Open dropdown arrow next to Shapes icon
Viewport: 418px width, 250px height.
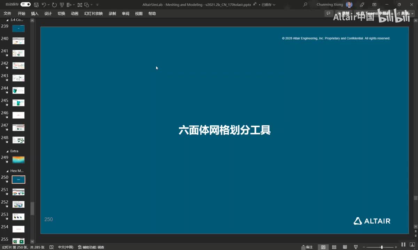(91, 5)
